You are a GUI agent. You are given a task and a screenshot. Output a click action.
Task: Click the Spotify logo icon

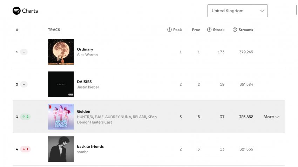point(16,11)
